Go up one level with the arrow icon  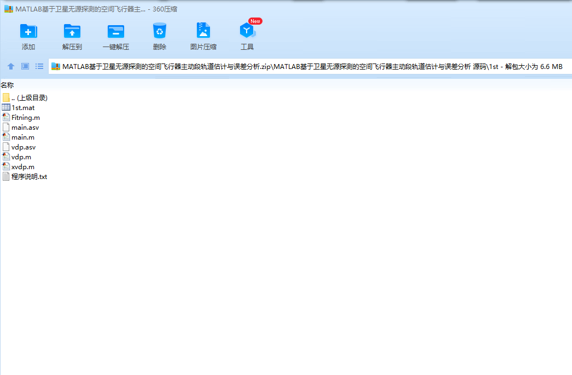(x=11, y=66)
